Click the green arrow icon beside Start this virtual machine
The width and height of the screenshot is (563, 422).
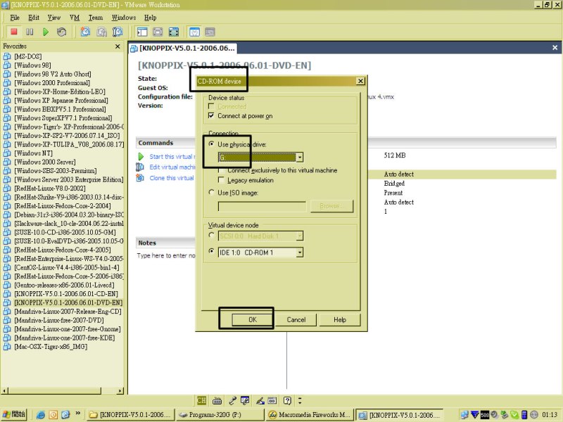141,156
